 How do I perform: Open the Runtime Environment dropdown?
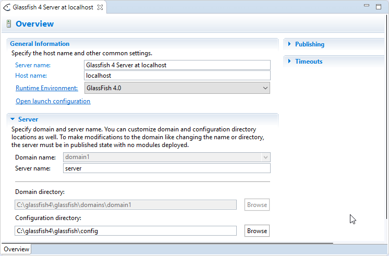(x=177, y=88)
